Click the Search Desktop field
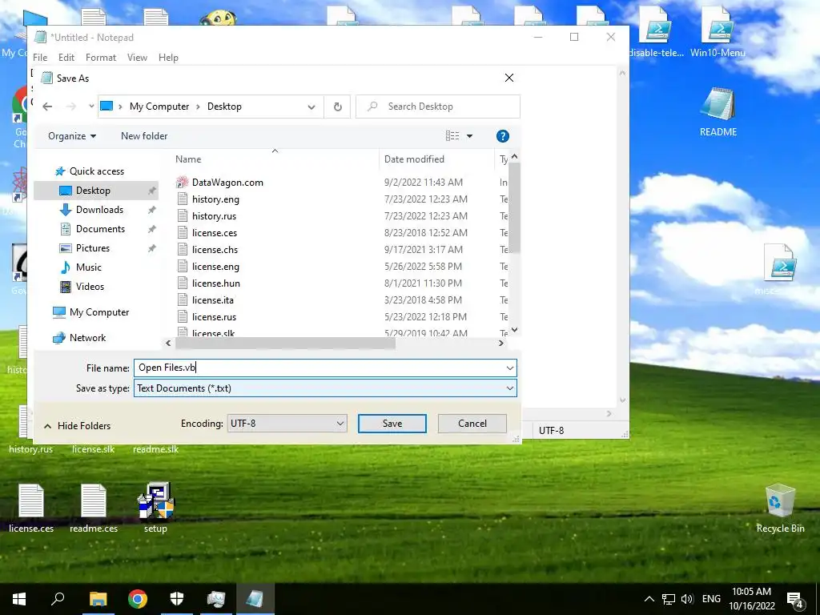Screen dimensions: 820x615 [438, 107]
